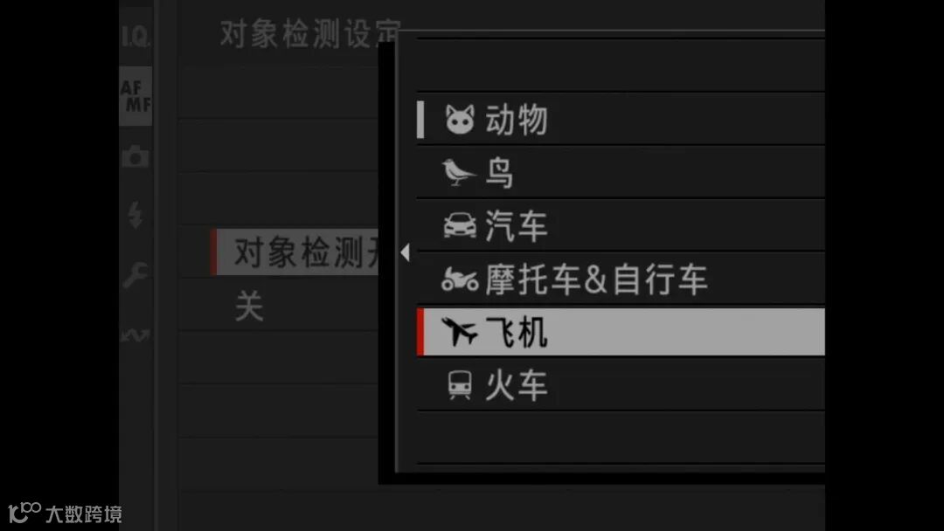The image size is (944, 531).
Task: Select the train icon
Action: tap(460, 385)
